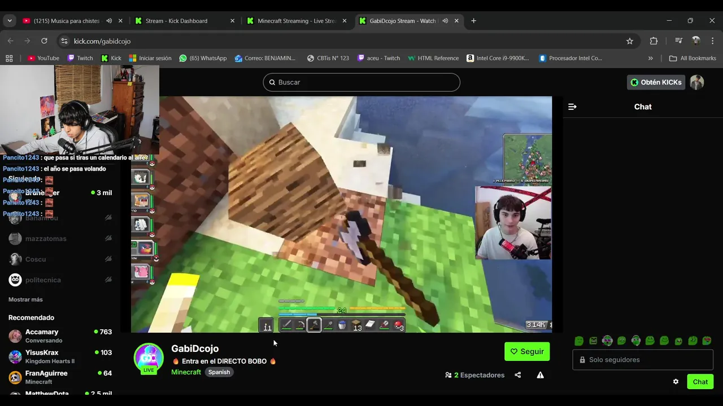Viewport: 723px width, 406px height.
Task: Go back to the previous page
Action: pos(10,41)
